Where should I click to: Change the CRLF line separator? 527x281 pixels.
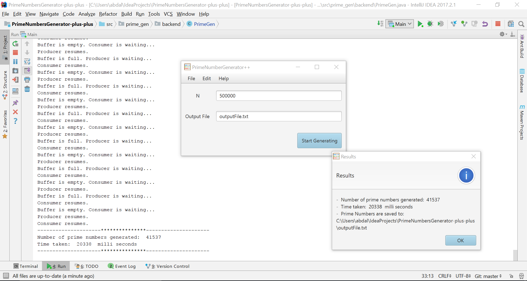coord(445,276)
